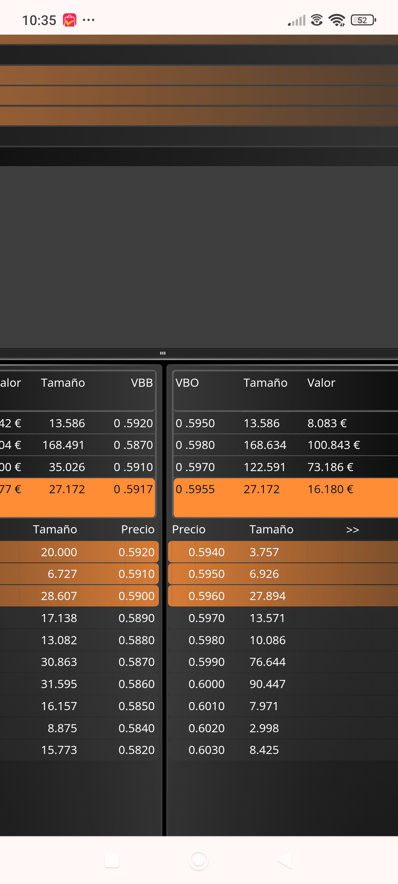Select ask price 0.5990
The height and width of the screenshot is (884, 398).
click(x=206, y=662)
